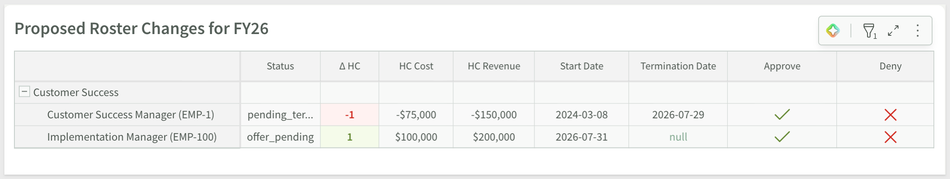Screen dimensions: 950x179
Task: Click the HC Revenue column header
Action: tap(494, 66)
